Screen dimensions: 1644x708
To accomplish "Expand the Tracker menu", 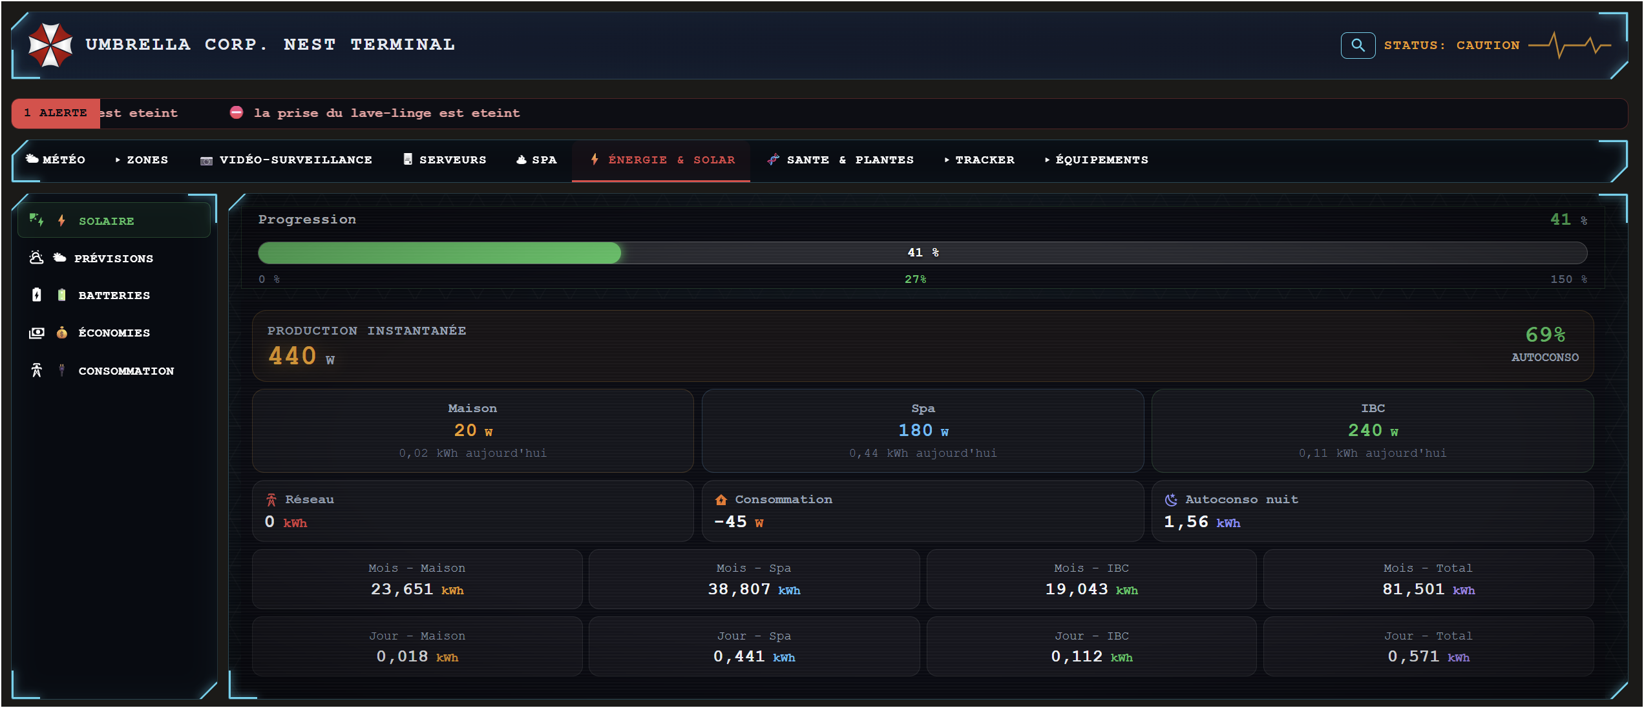I will click(980, 160).
